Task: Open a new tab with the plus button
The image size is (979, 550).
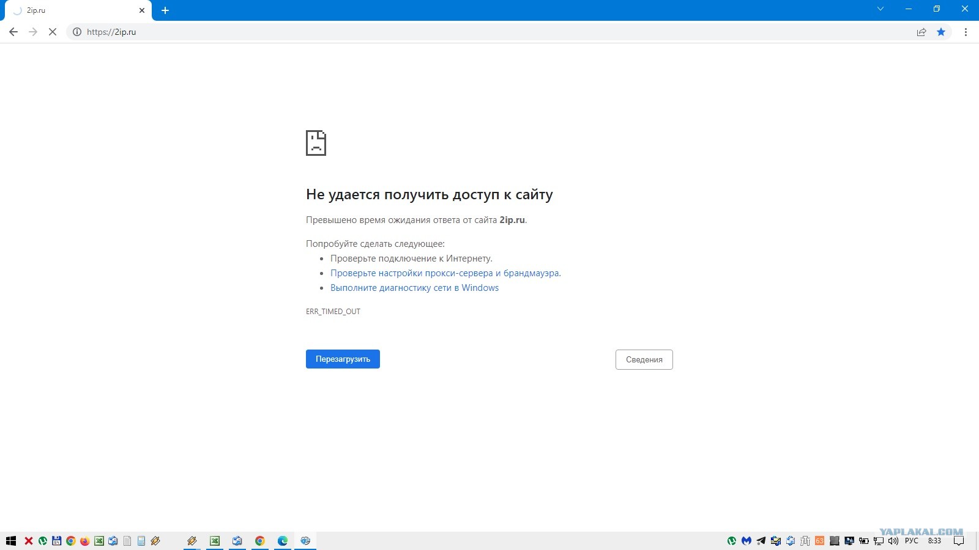Action: click(x=165, y=10)
